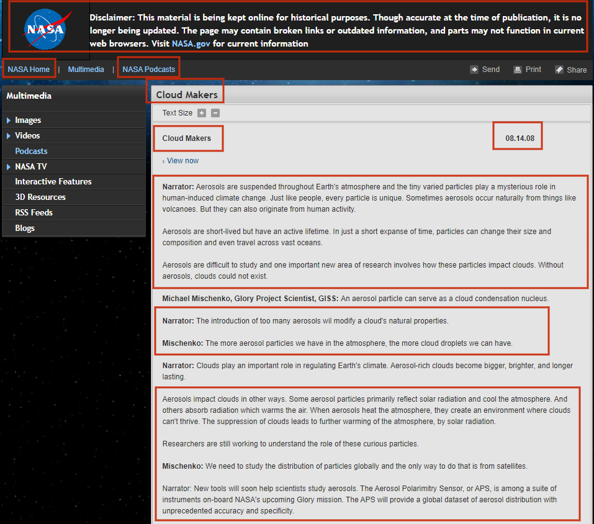Viewport: 594px width, 524px height.
Task: Open the View now link
Action: pos(182,161)
